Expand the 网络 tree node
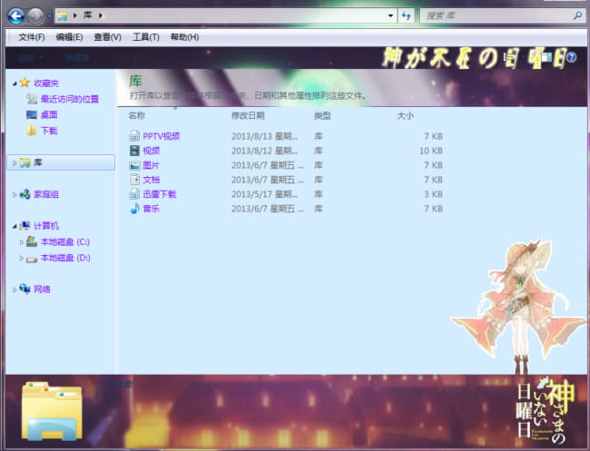The height and width of the screenshot is (451, 590). click(15, 289)
